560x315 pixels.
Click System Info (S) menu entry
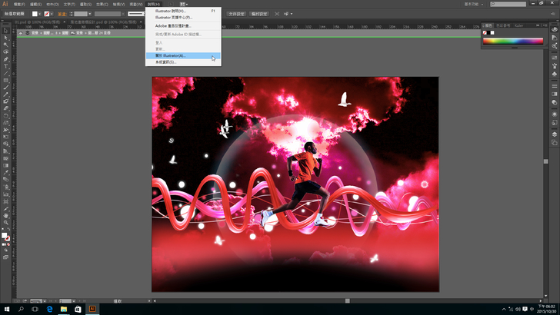pyautogui.click(x=166, y=62)
